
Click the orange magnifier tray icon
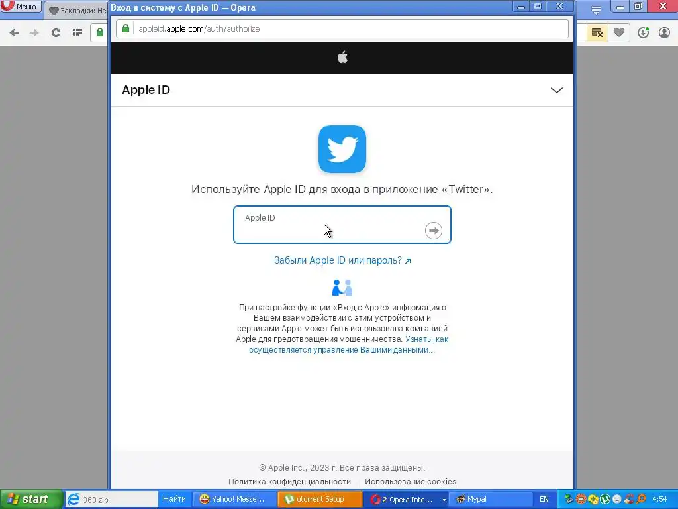pyautogui.click(x=641, y=500)
